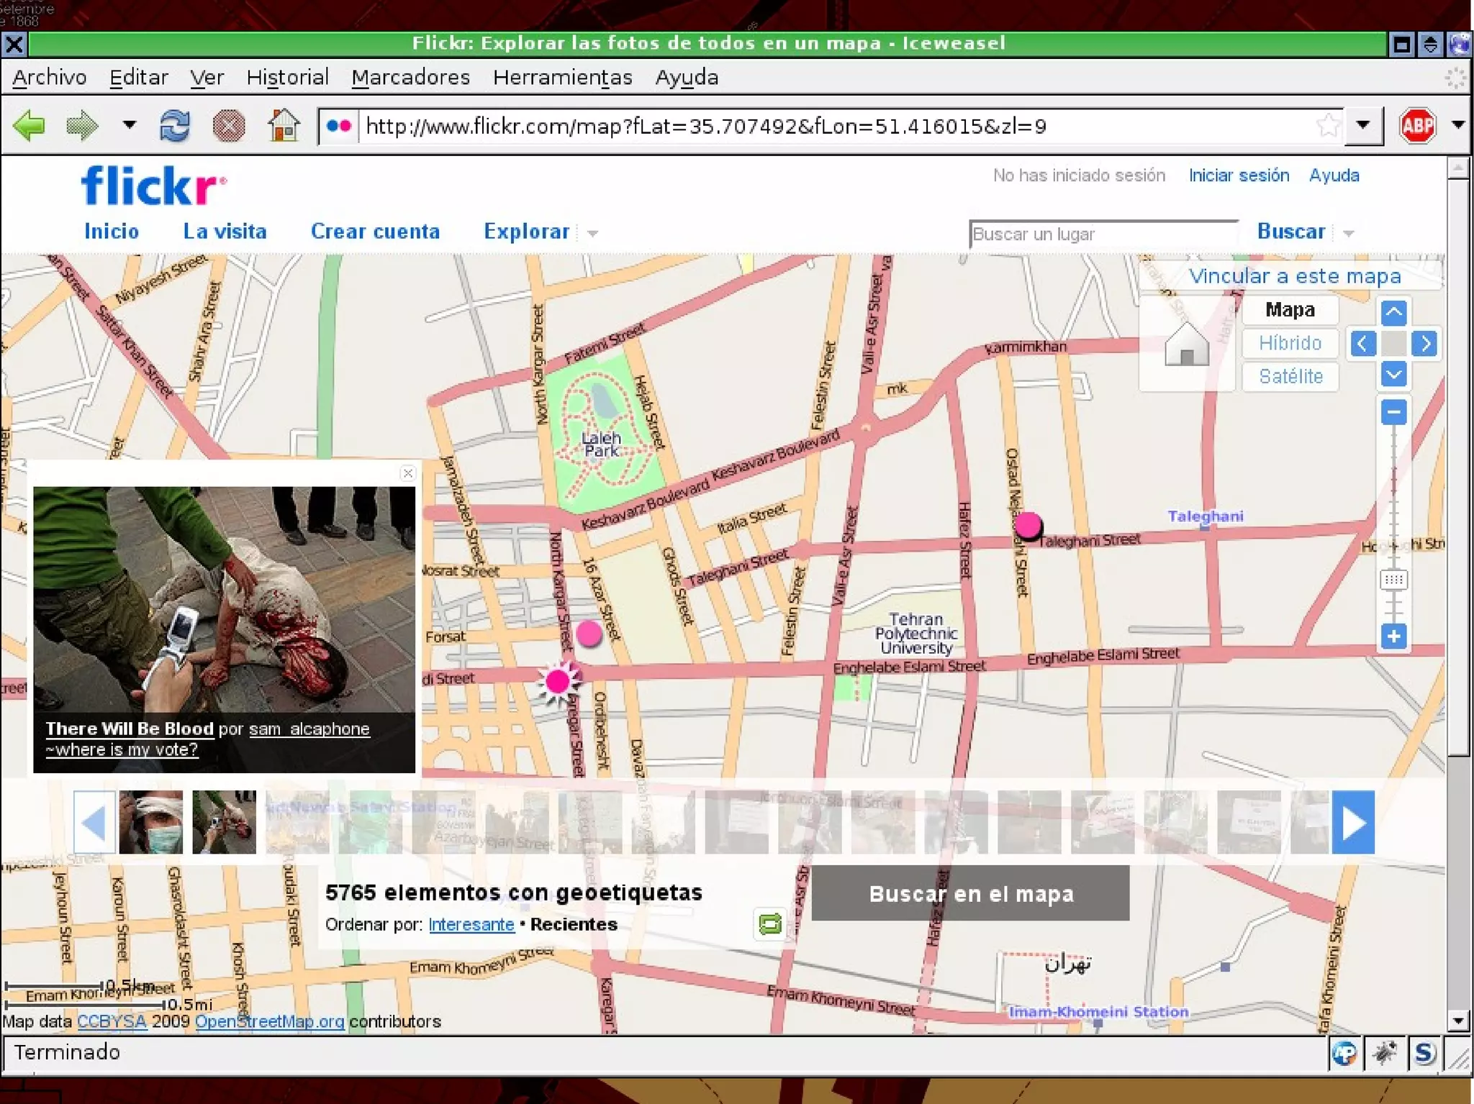Click the Buscar en el mapa button
The width and height of the screenshot is (1474, 1104).
[x=970, y=893]
